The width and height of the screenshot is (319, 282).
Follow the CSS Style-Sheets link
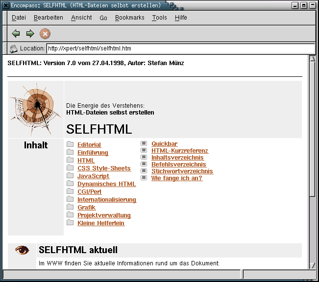(104, 168)
